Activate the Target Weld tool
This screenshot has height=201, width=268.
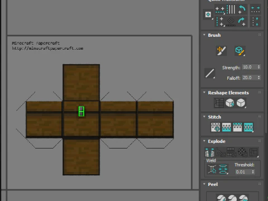pos(212,169)
